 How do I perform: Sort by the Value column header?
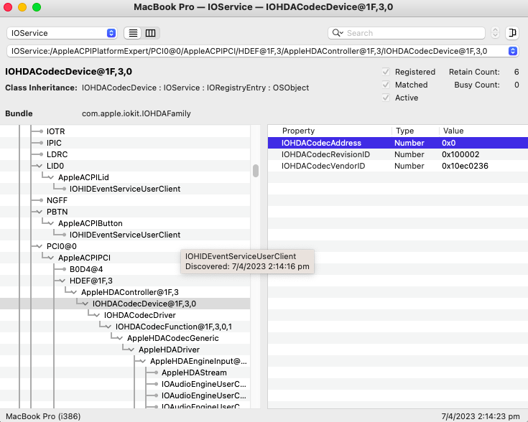click(x=483, y=131)
